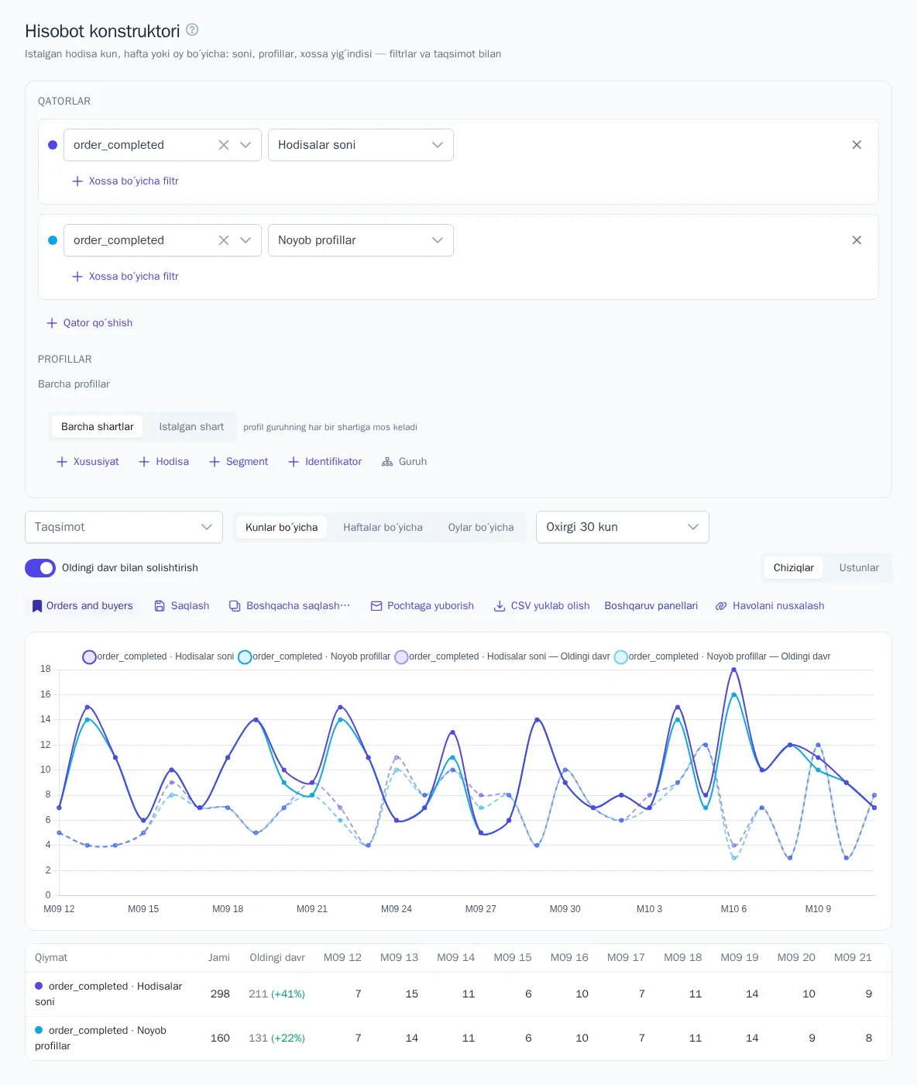Open the Noyob profillar metric dropdown
The height and width of the screenshot is (1085, 917).
(361, 240)
